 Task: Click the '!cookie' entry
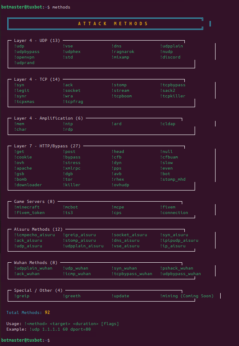pyautogui.click(x=23, y=157)
